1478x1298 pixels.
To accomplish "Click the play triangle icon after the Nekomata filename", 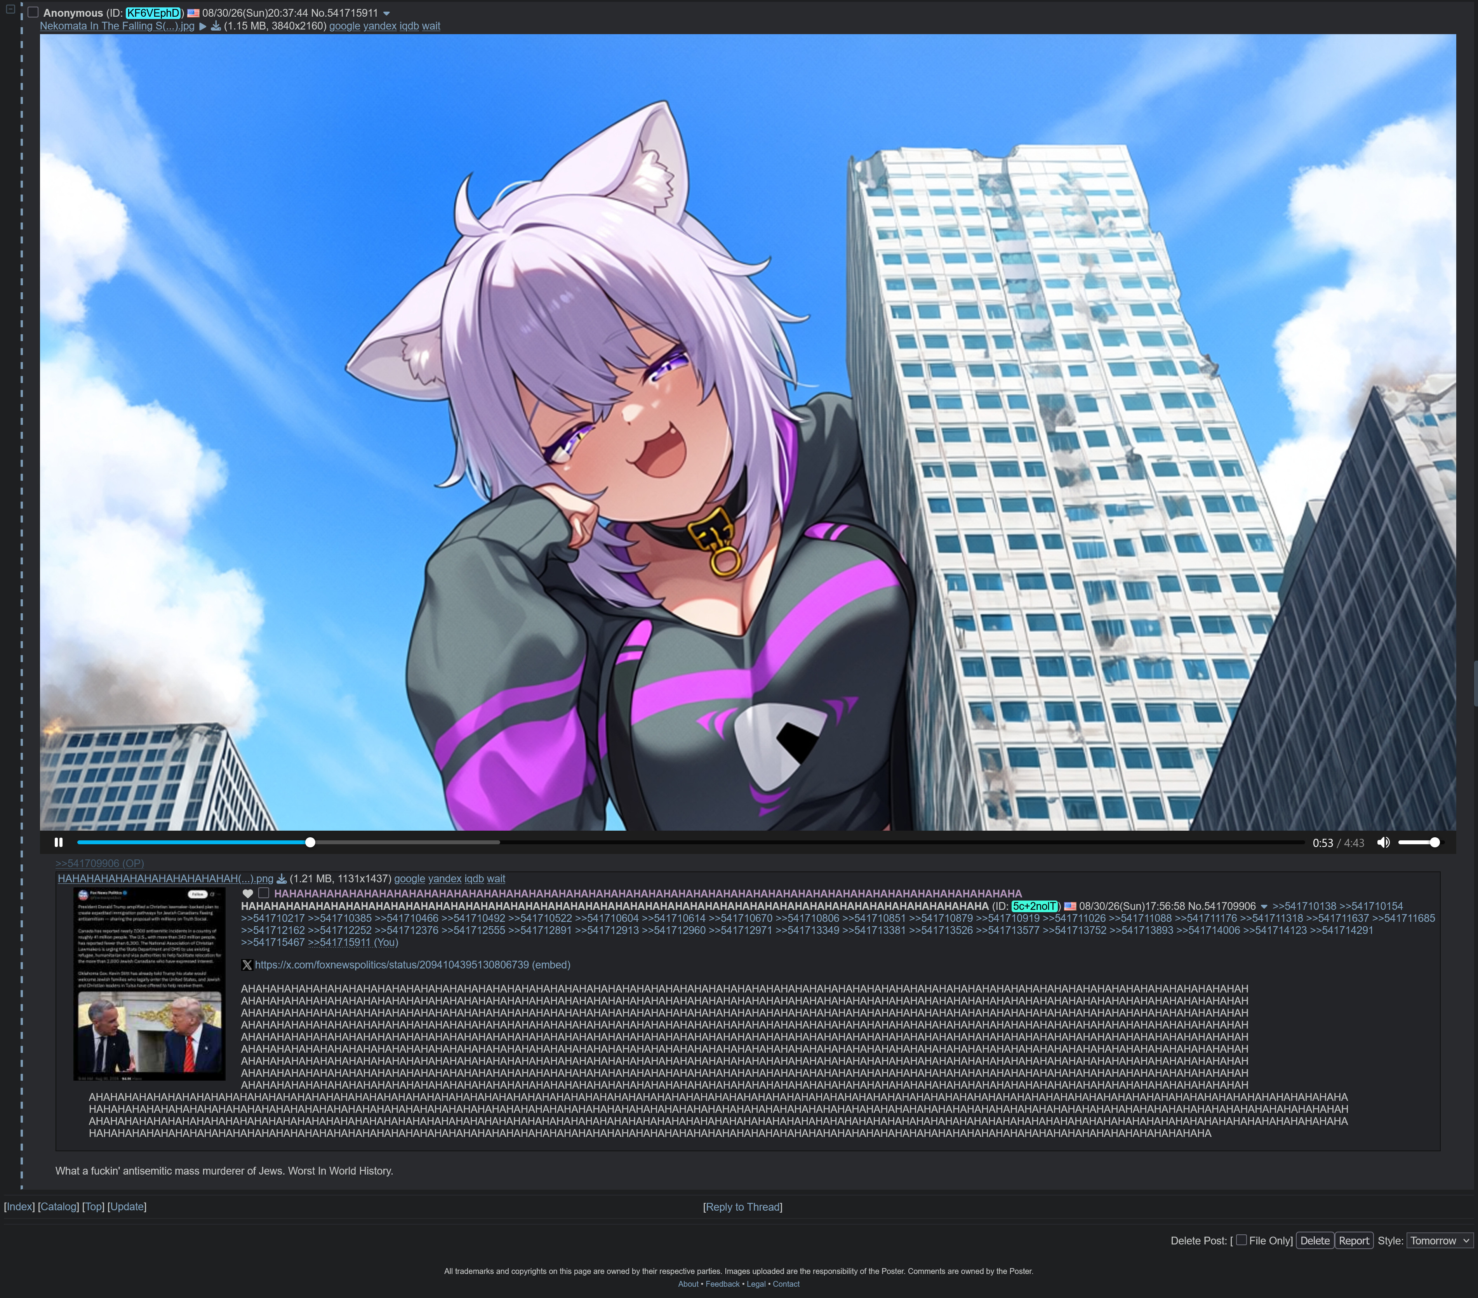I will (203, 26).
